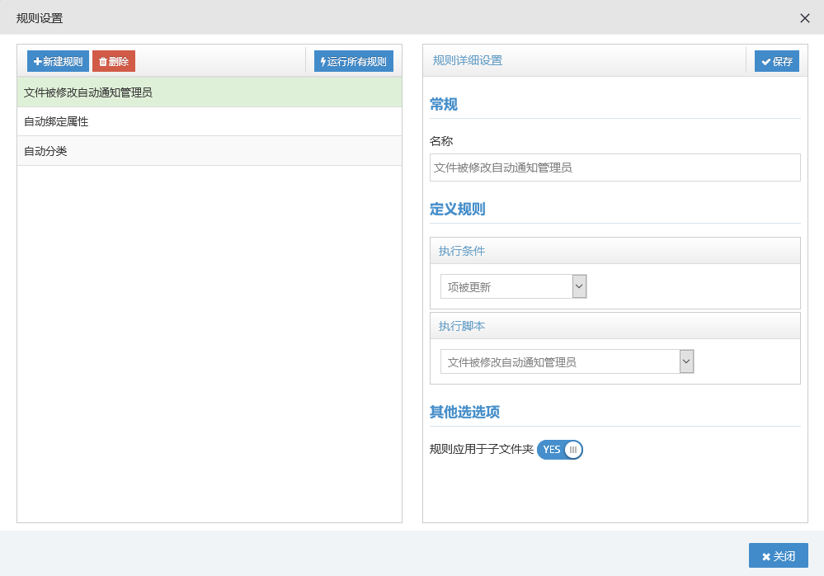Expand the 执行脚本 script dropdown
The width and height of the screenshot is (824, 576).
(567, 361)
